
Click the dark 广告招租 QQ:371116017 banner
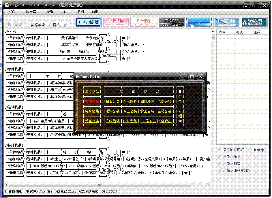(170, 22)
